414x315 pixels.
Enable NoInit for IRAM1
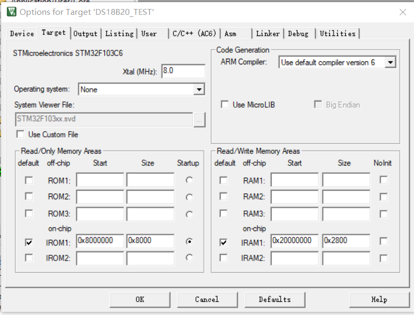384,241
